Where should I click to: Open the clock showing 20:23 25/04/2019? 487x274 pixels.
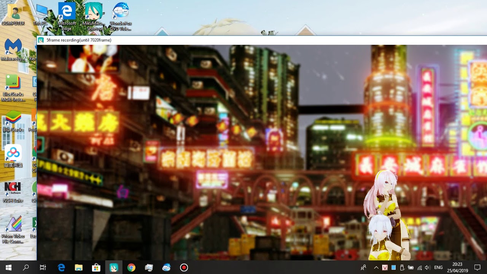pyautogui.click(x=458, y=268)
